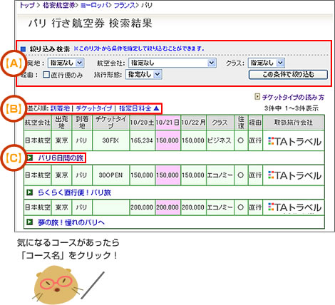Image resolution: width=335 pixels, height=305 pixels.
Task: Open the パリ6日間の旅 course link
Action: 61,158
